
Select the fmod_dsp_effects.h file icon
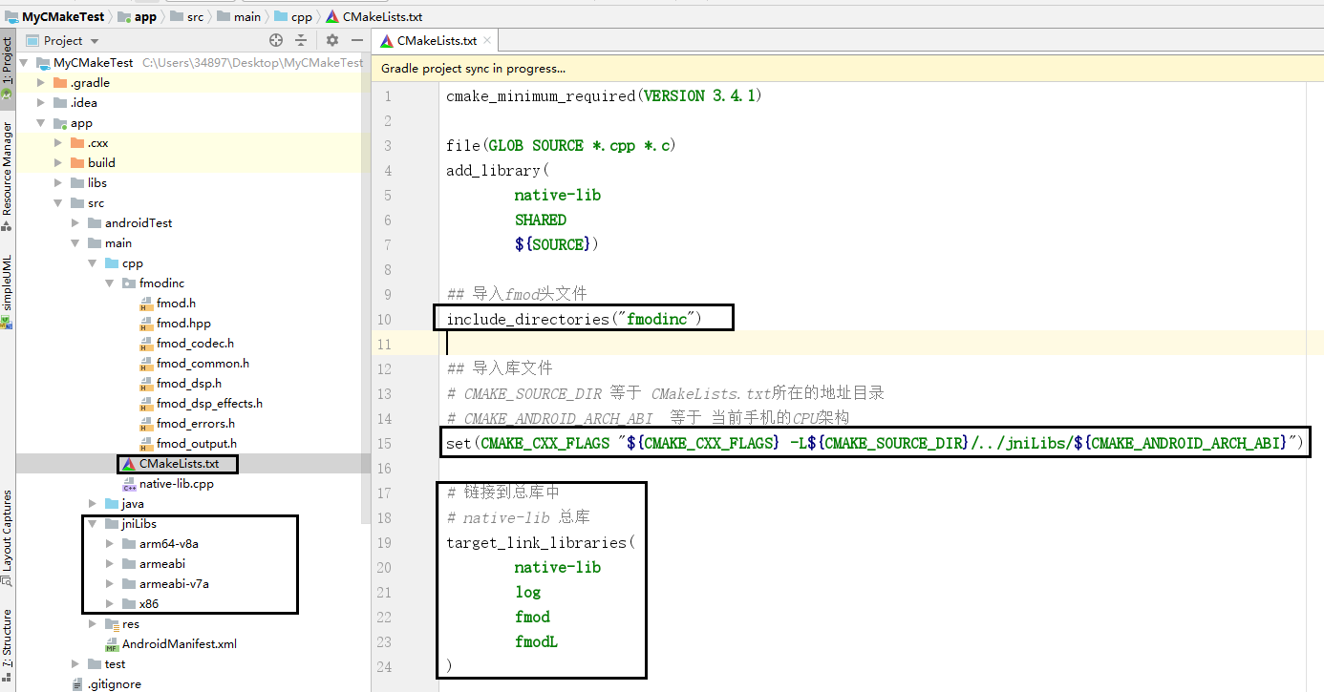146,404
